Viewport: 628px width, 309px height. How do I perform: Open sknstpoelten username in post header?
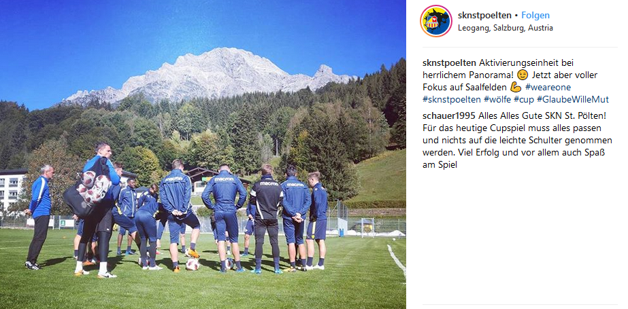[x=484, y=16]
